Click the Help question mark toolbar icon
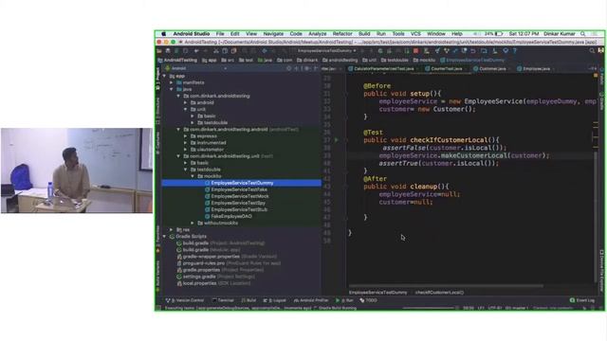 tap(515, 50)
